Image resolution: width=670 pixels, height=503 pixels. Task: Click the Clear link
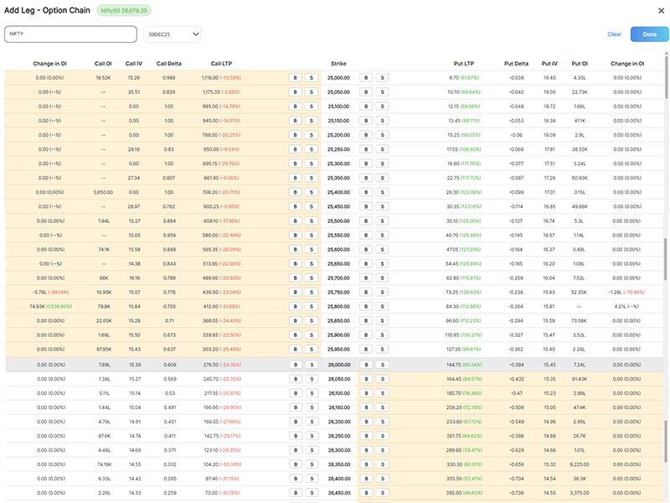click(x=613, y=34)
